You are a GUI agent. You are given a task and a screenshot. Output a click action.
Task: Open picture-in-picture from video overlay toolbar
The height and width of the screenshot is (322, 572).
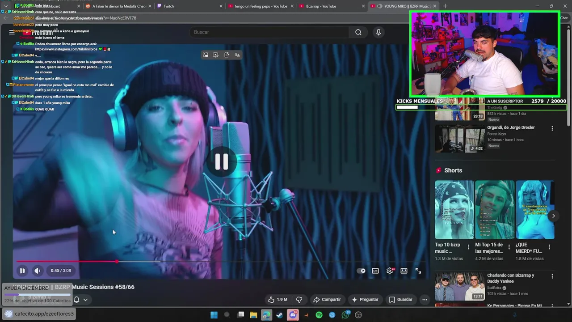206,55
